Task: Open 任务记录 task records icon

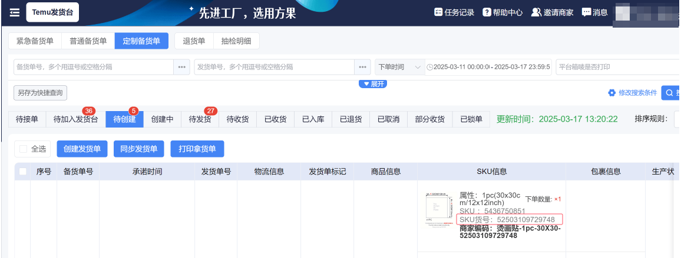Action: coord(438,12)
